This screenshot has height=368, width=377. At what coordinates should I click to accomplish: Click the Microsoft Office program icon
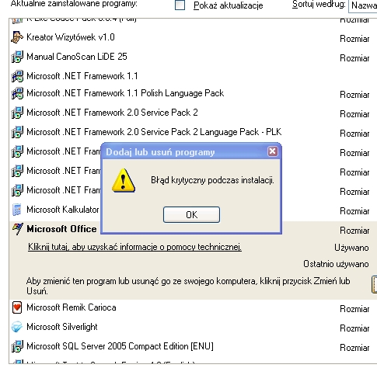tap(18, 229)
